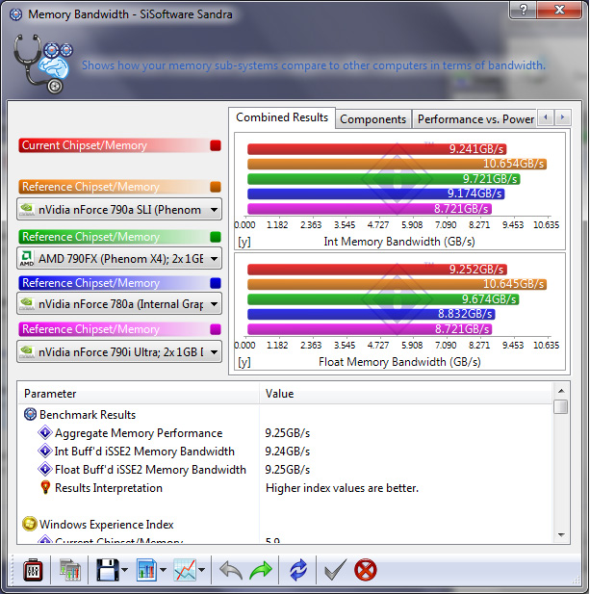Image resolution: width=590 pixels, height=594 pixels.
Task: Click 'Higher index values are better.' text
Action: click(342, 488)
